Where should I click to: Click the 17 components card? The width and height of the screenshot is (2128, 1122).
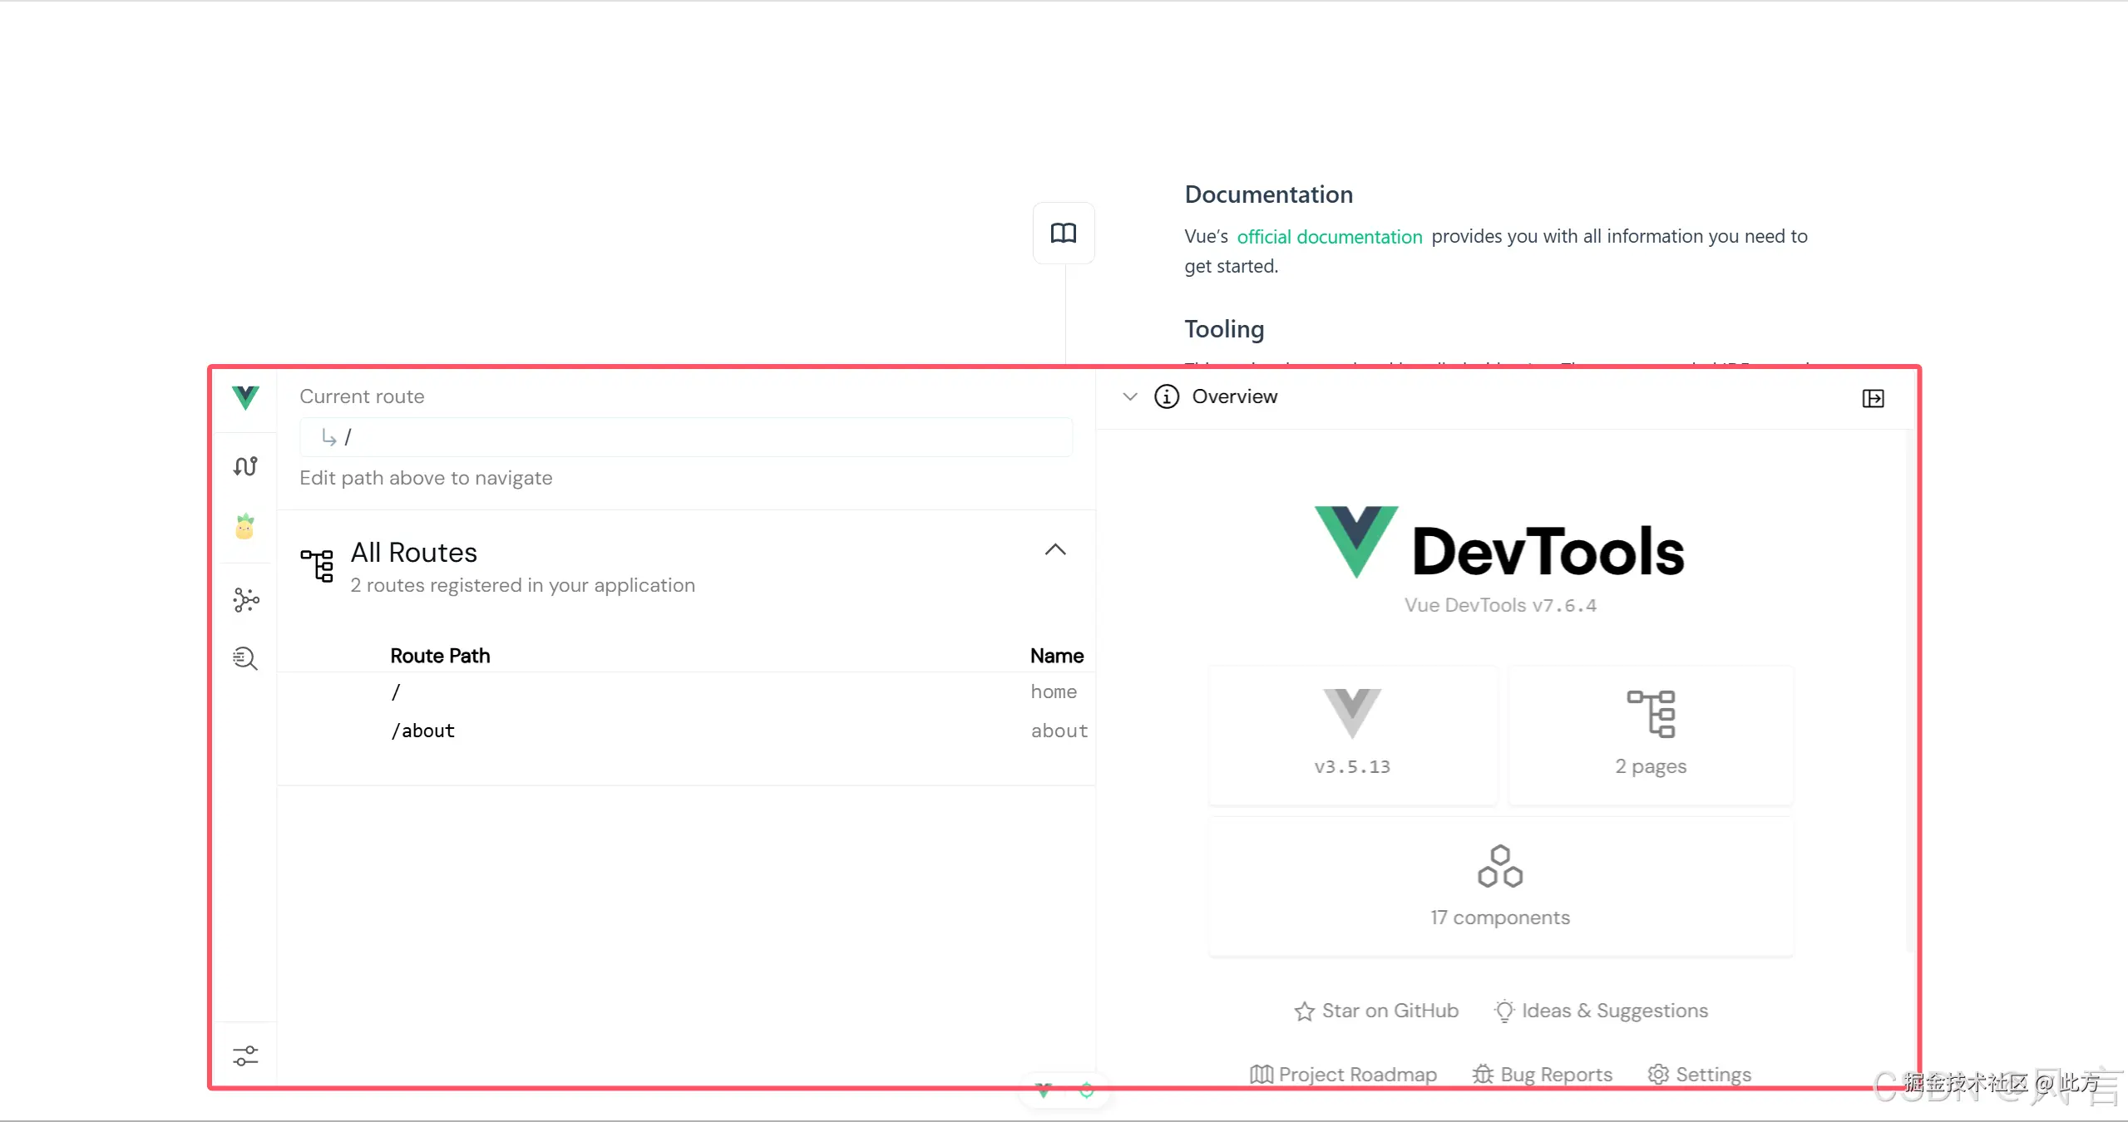[1500, 886]
